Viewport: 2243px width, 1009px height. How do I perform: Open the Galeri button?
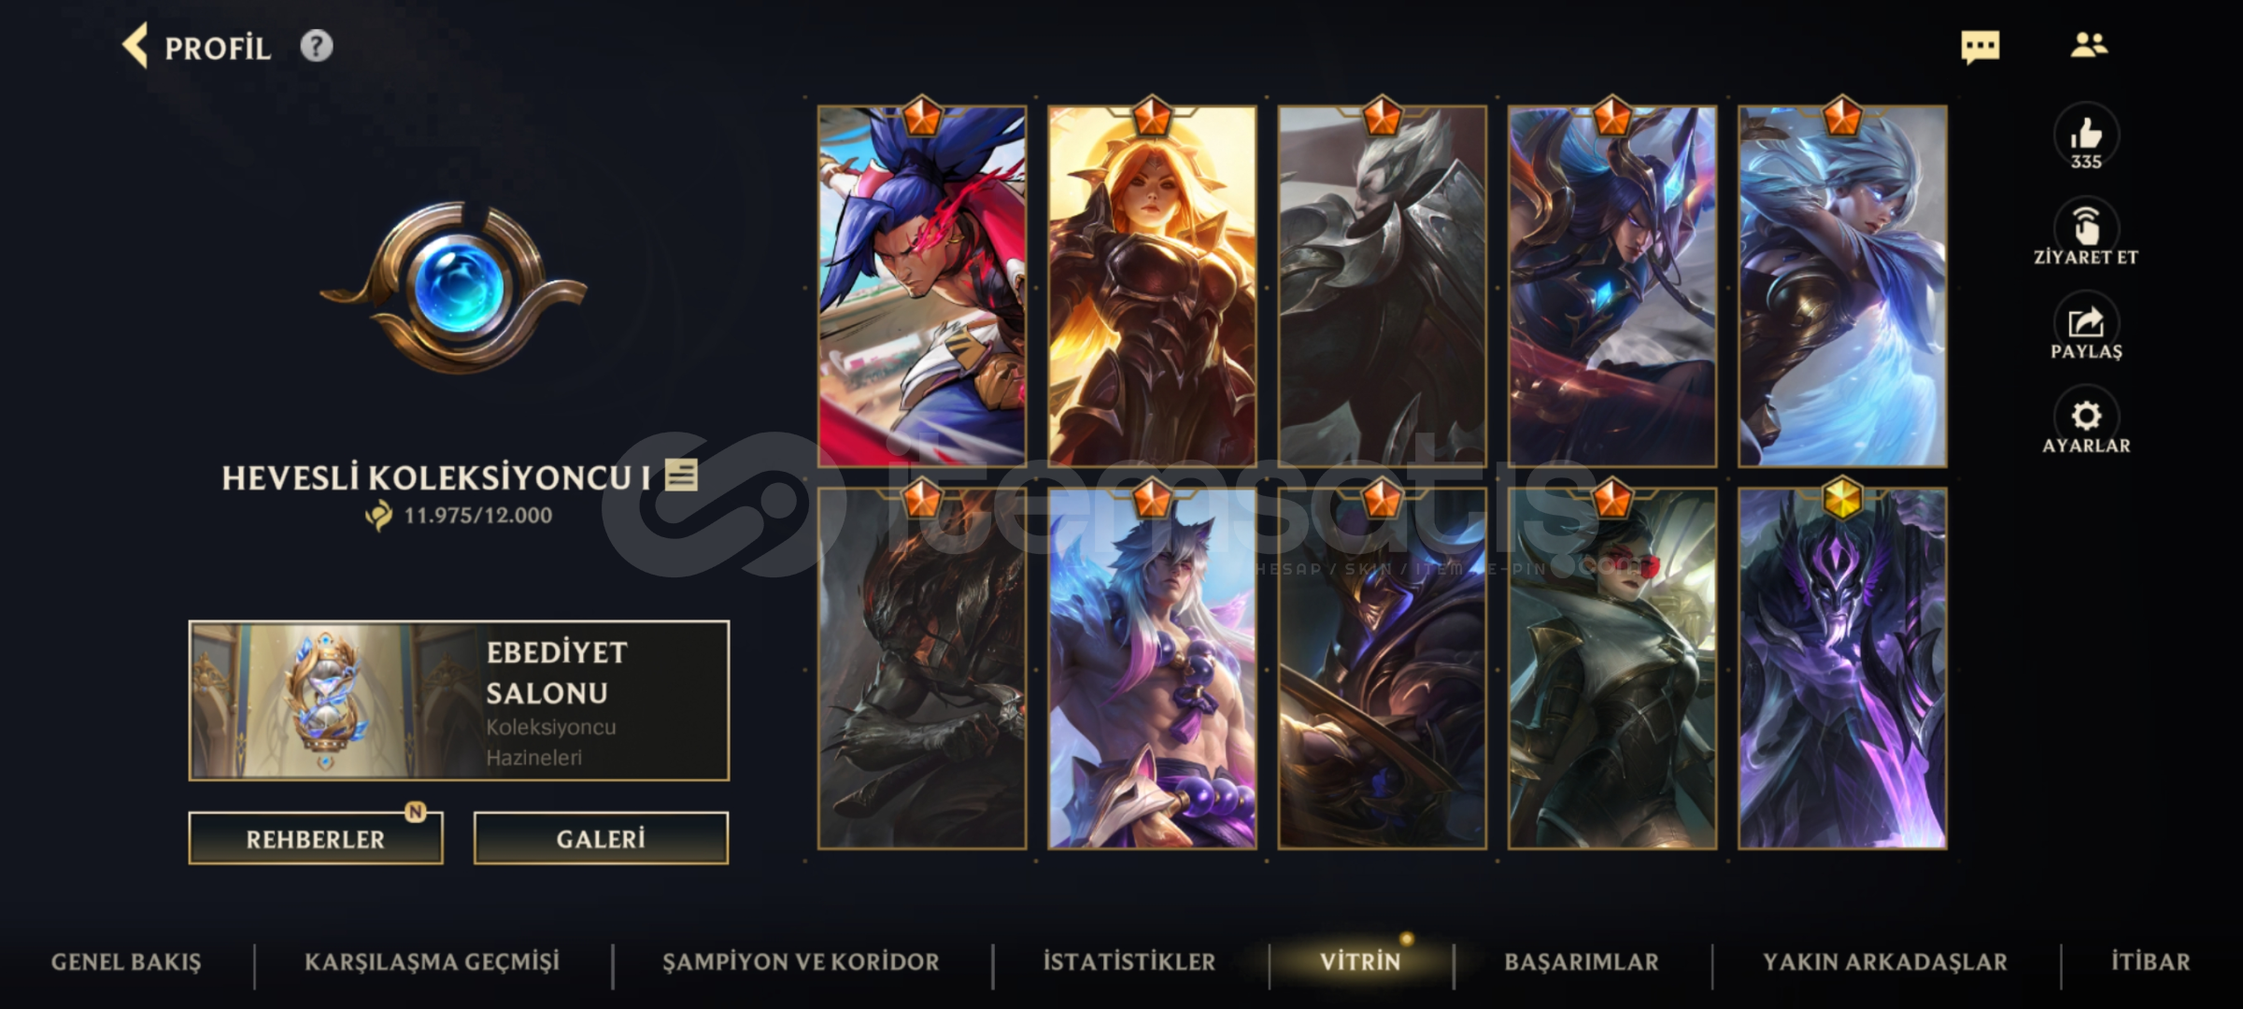coord(601,838)
